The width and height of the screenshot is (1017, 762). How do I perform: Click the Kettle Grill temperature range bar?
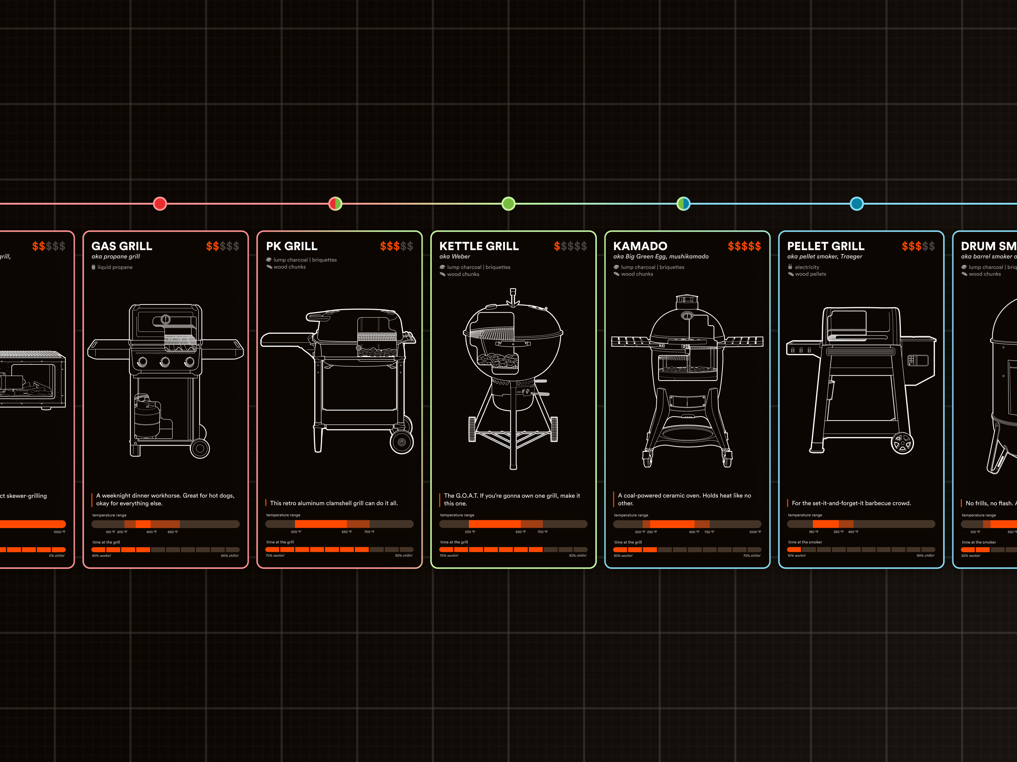513,524
